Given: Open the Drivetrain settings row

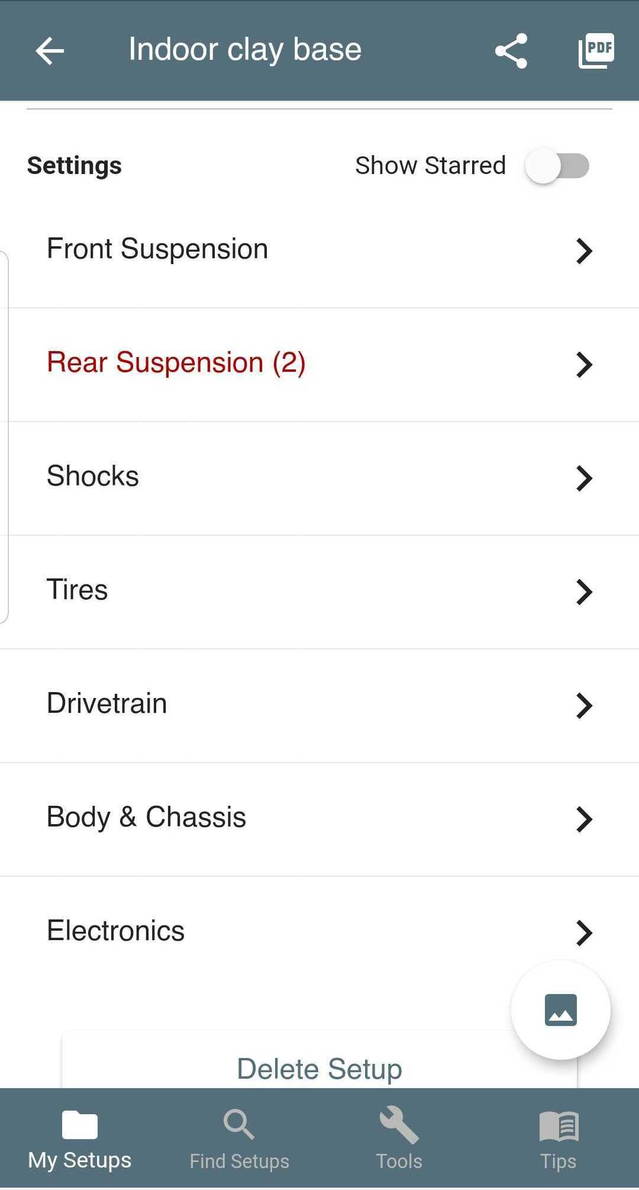Looking at the screenshot, I should [319, 705].
